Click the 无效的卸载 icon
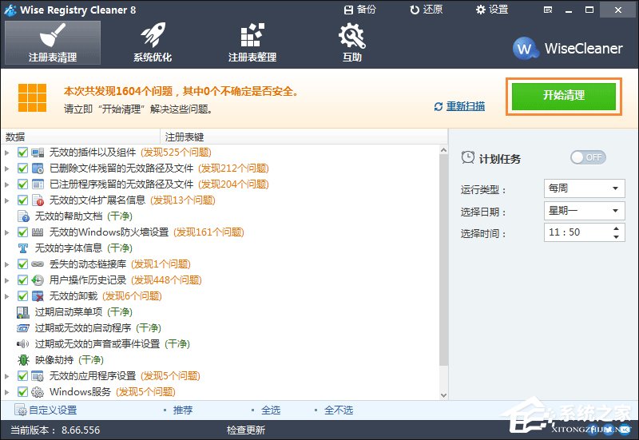 coord(38,295)
